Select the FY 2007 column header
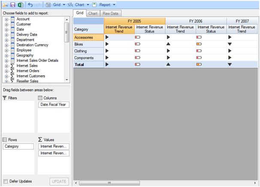The height and width of the screenshot is (187, 260). (242, 21)
